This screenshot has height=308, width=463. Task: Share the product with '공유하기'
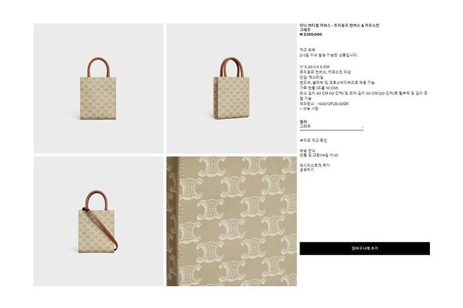point(307,170)
